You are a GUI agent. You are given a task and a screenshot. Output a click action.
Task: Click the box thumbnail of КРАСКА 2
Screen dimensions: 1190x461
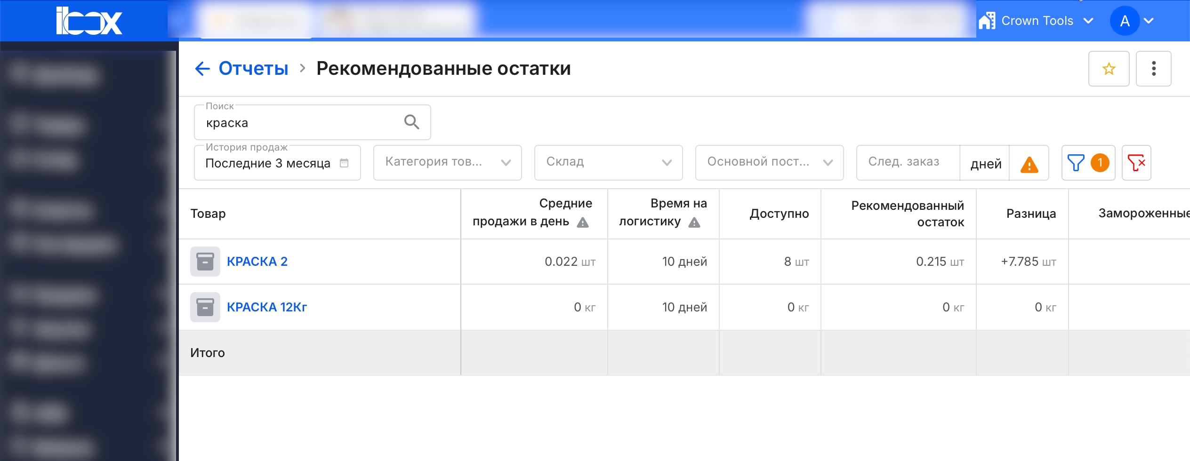(x=205, y=262)
